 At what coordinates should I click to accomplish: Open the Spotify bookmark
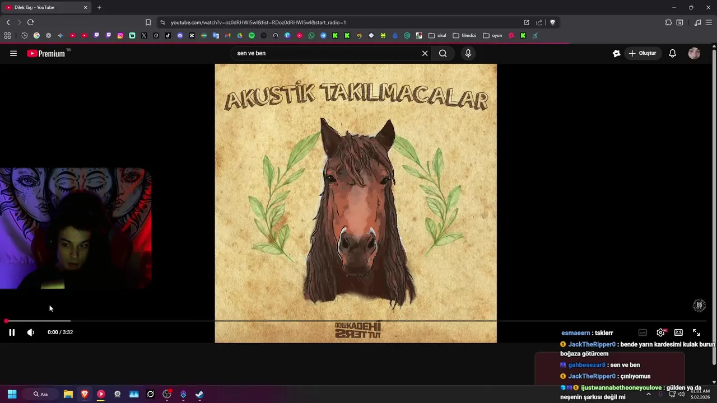(x=252, y=35)
